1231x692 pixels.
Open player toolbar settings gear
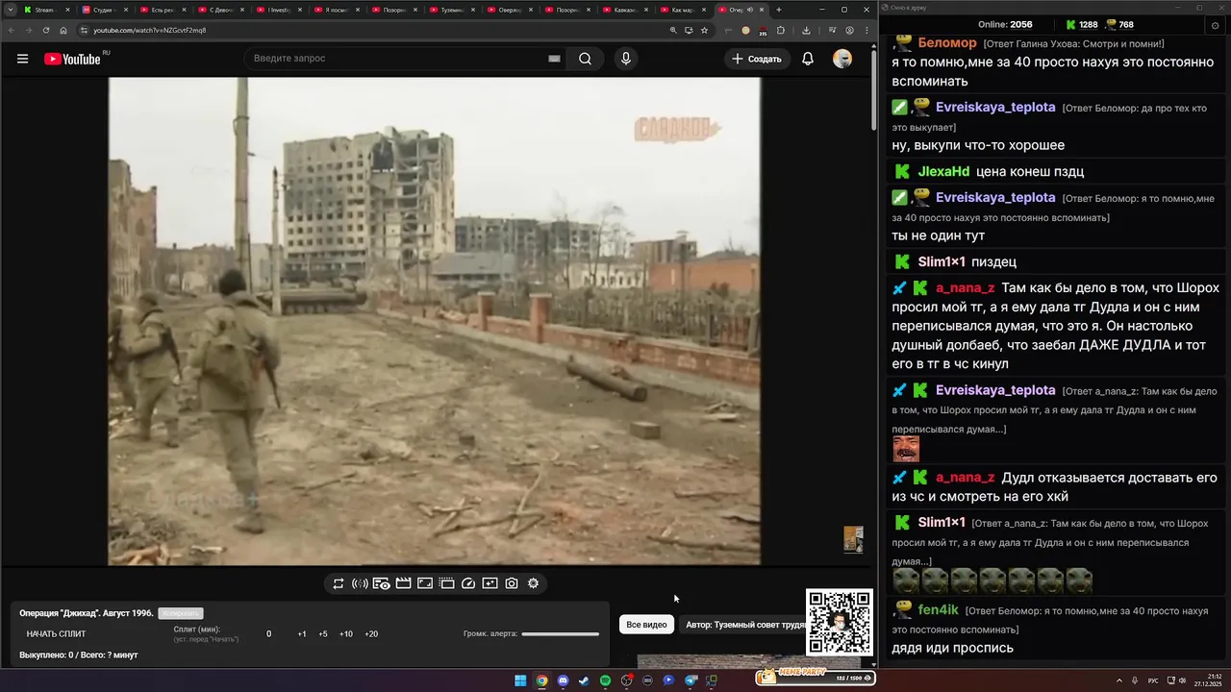coord(533,583)
